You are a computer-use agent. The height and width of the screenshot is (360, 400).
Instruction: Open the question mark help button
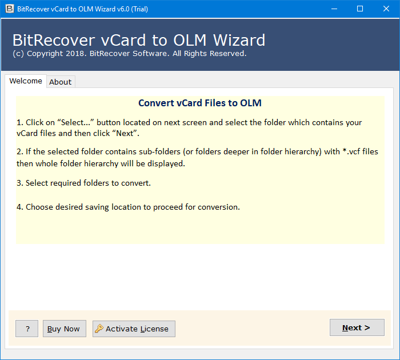[27, 329]
